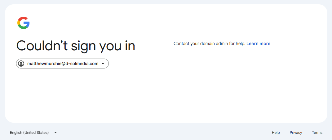Image resolution: width=332 pixels, height=140 pixels.
Task: Click the caret arrow beside the email
Action: (103, 64)
